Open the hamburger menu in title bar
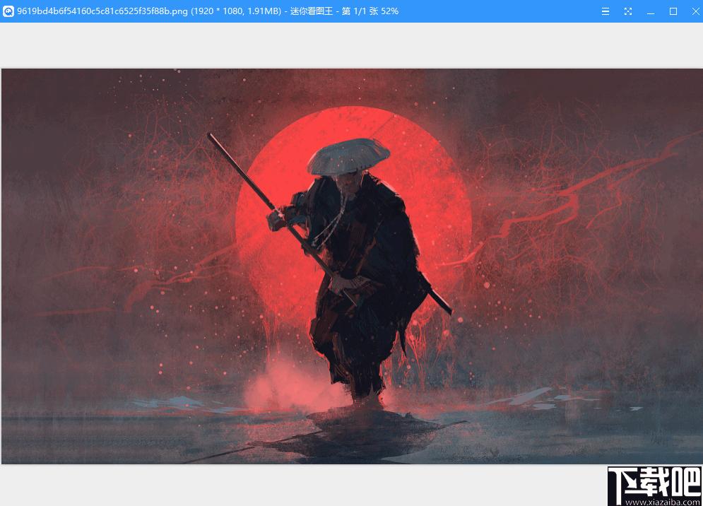Image resolution: width=703 pixels, height=506 pixels. (x=605, y=11)
